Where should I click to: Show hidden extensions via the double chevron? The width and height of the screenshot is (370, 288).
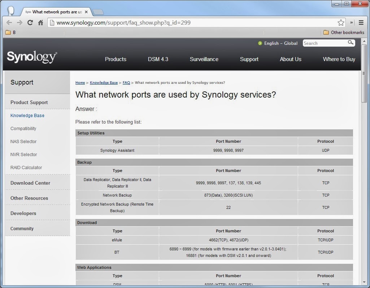pyautogui.click(x=351, y=23)
